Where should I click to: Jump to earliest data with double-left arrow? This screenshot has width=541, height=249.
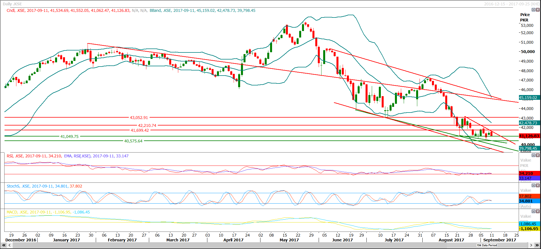coord(4,245)
